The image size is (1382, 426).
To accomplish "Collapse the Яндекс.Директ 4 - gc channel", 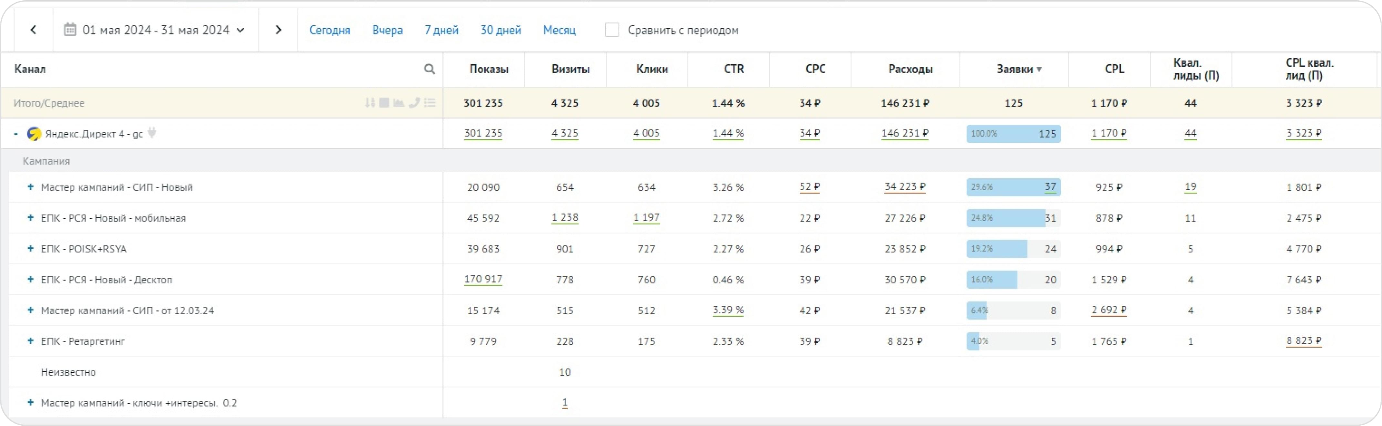I will [16, 134].
